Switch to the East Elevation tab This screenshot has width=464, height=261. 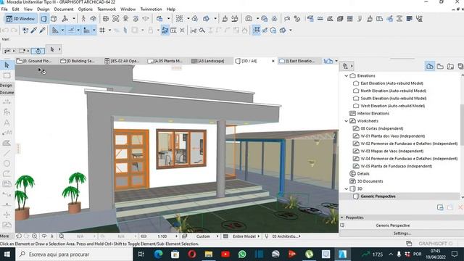coord(299,61)
